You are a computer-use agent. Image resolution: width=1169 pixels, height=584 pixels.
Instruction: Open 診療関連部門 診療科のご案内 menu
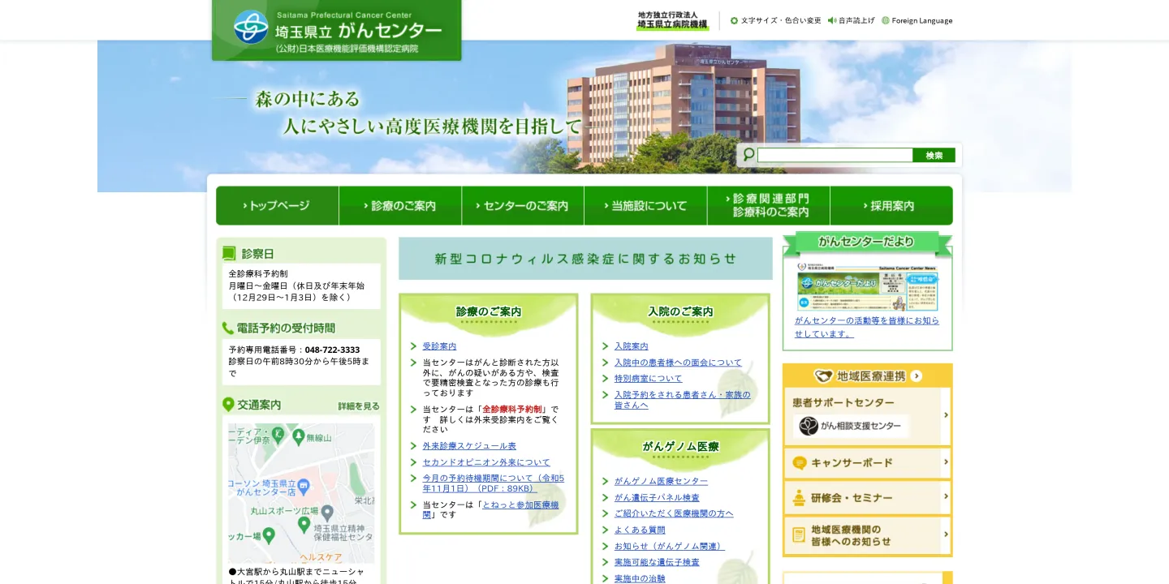(x=769, y=206)
